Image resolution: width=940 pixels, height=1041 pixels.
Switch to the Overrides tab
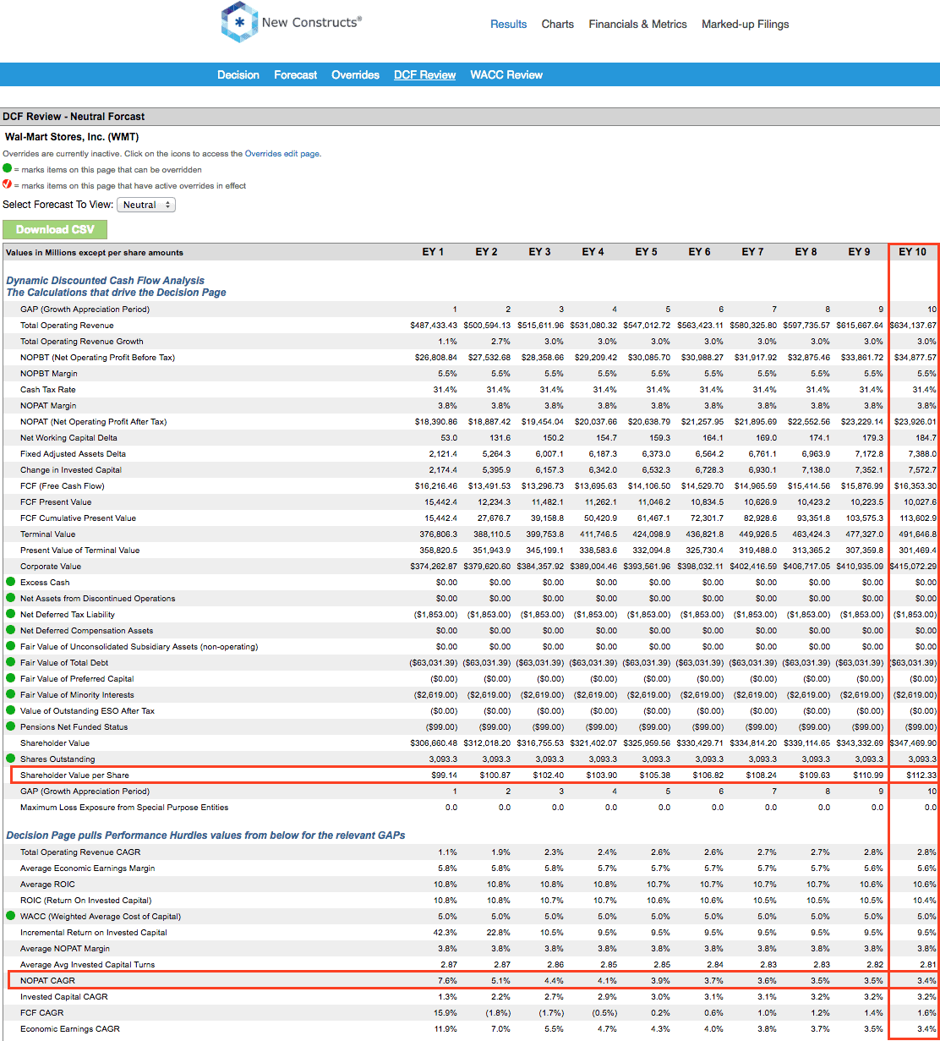(356, 74)
